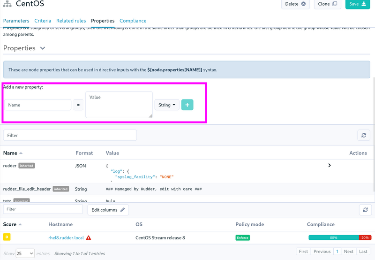Sort nodes by Compliance column
The width and height of the screenshot is (375, 260).
pos(321,224)
